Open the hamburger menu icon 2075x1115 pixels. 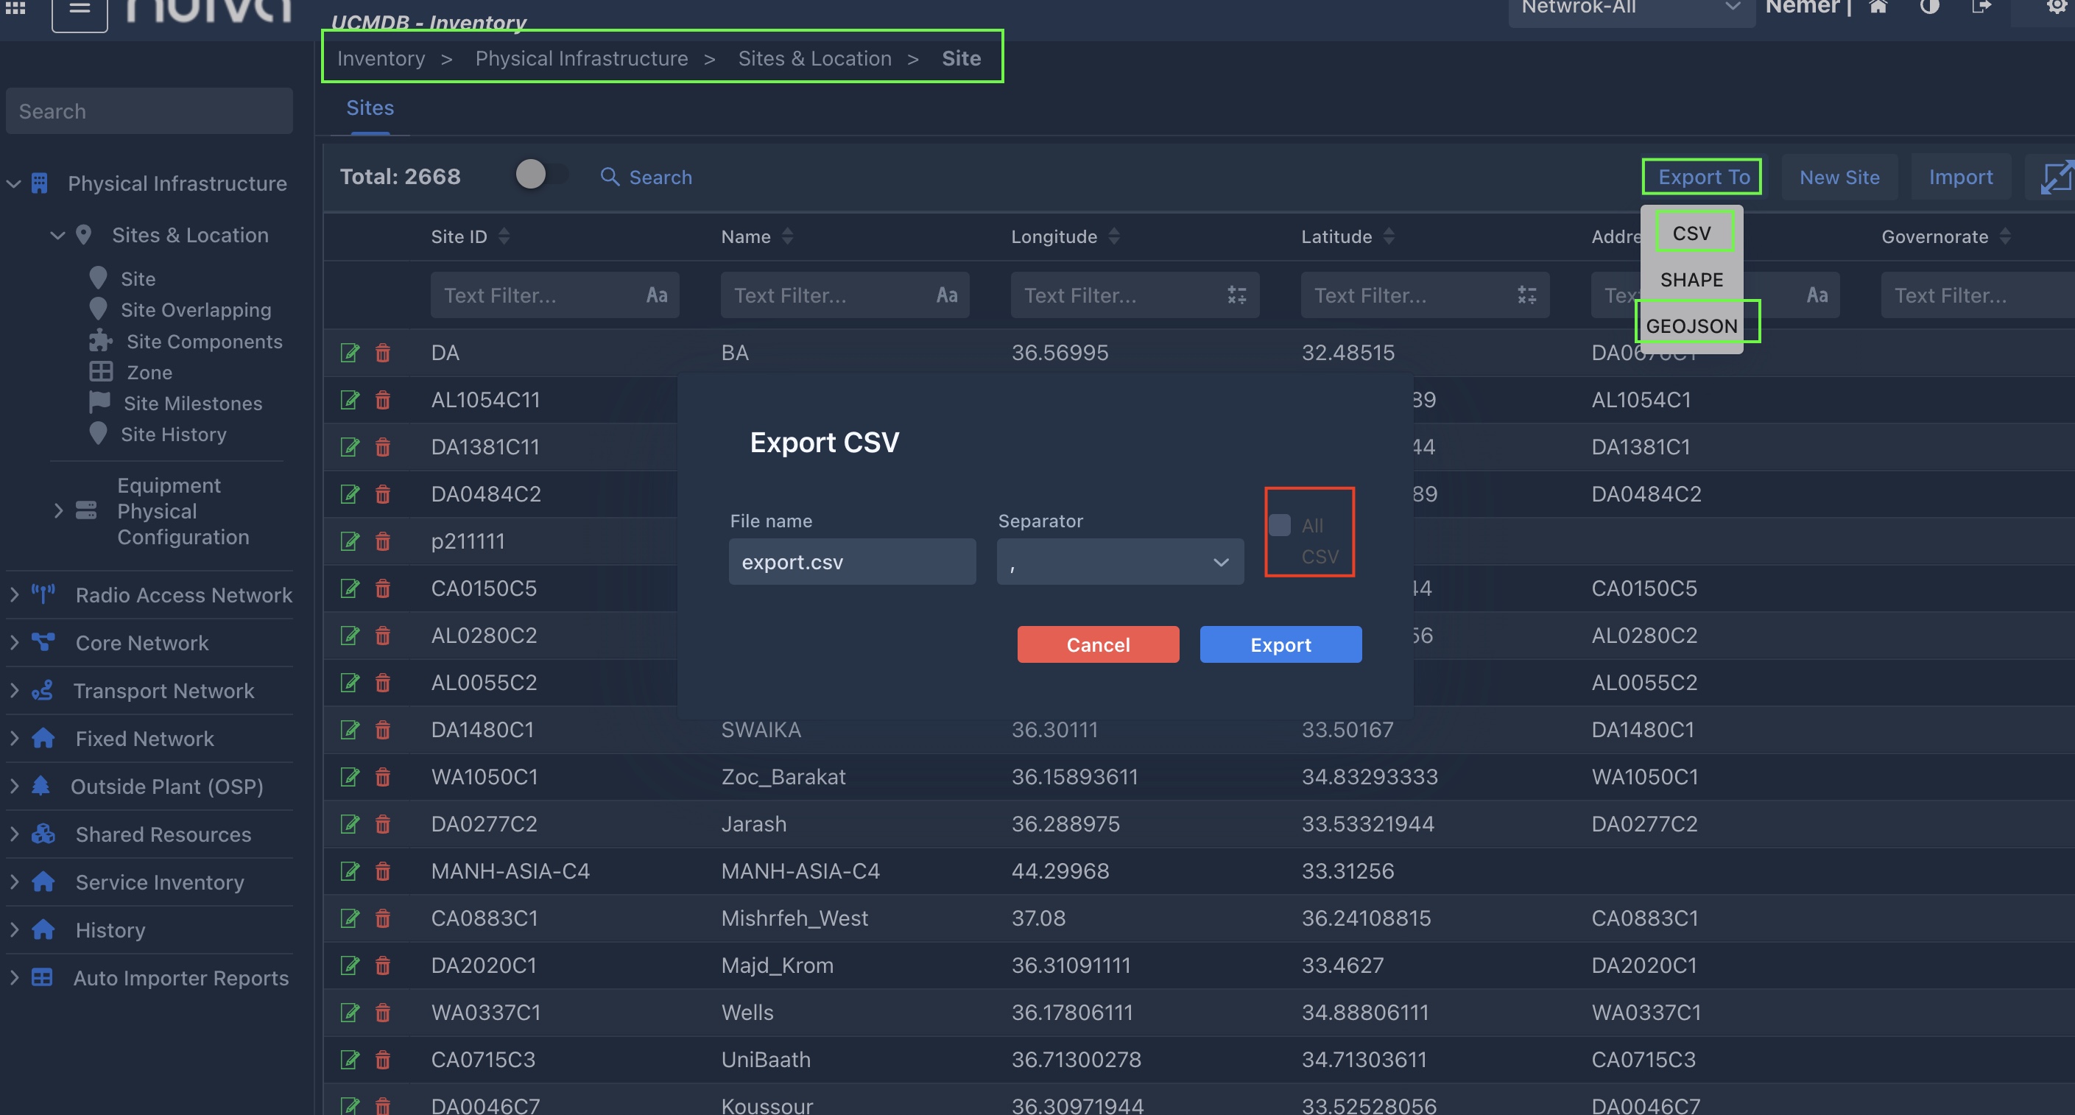tap(79, 10)
